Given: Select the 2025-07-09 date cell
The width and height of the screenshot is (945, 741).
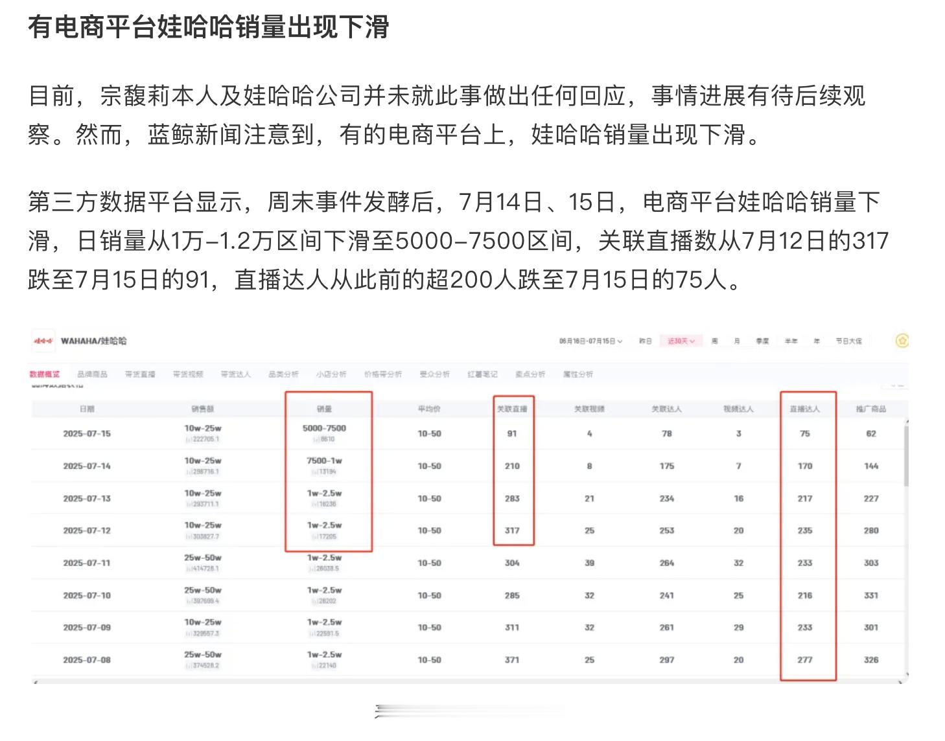Looking at the screenshot, I should (87, 628).
